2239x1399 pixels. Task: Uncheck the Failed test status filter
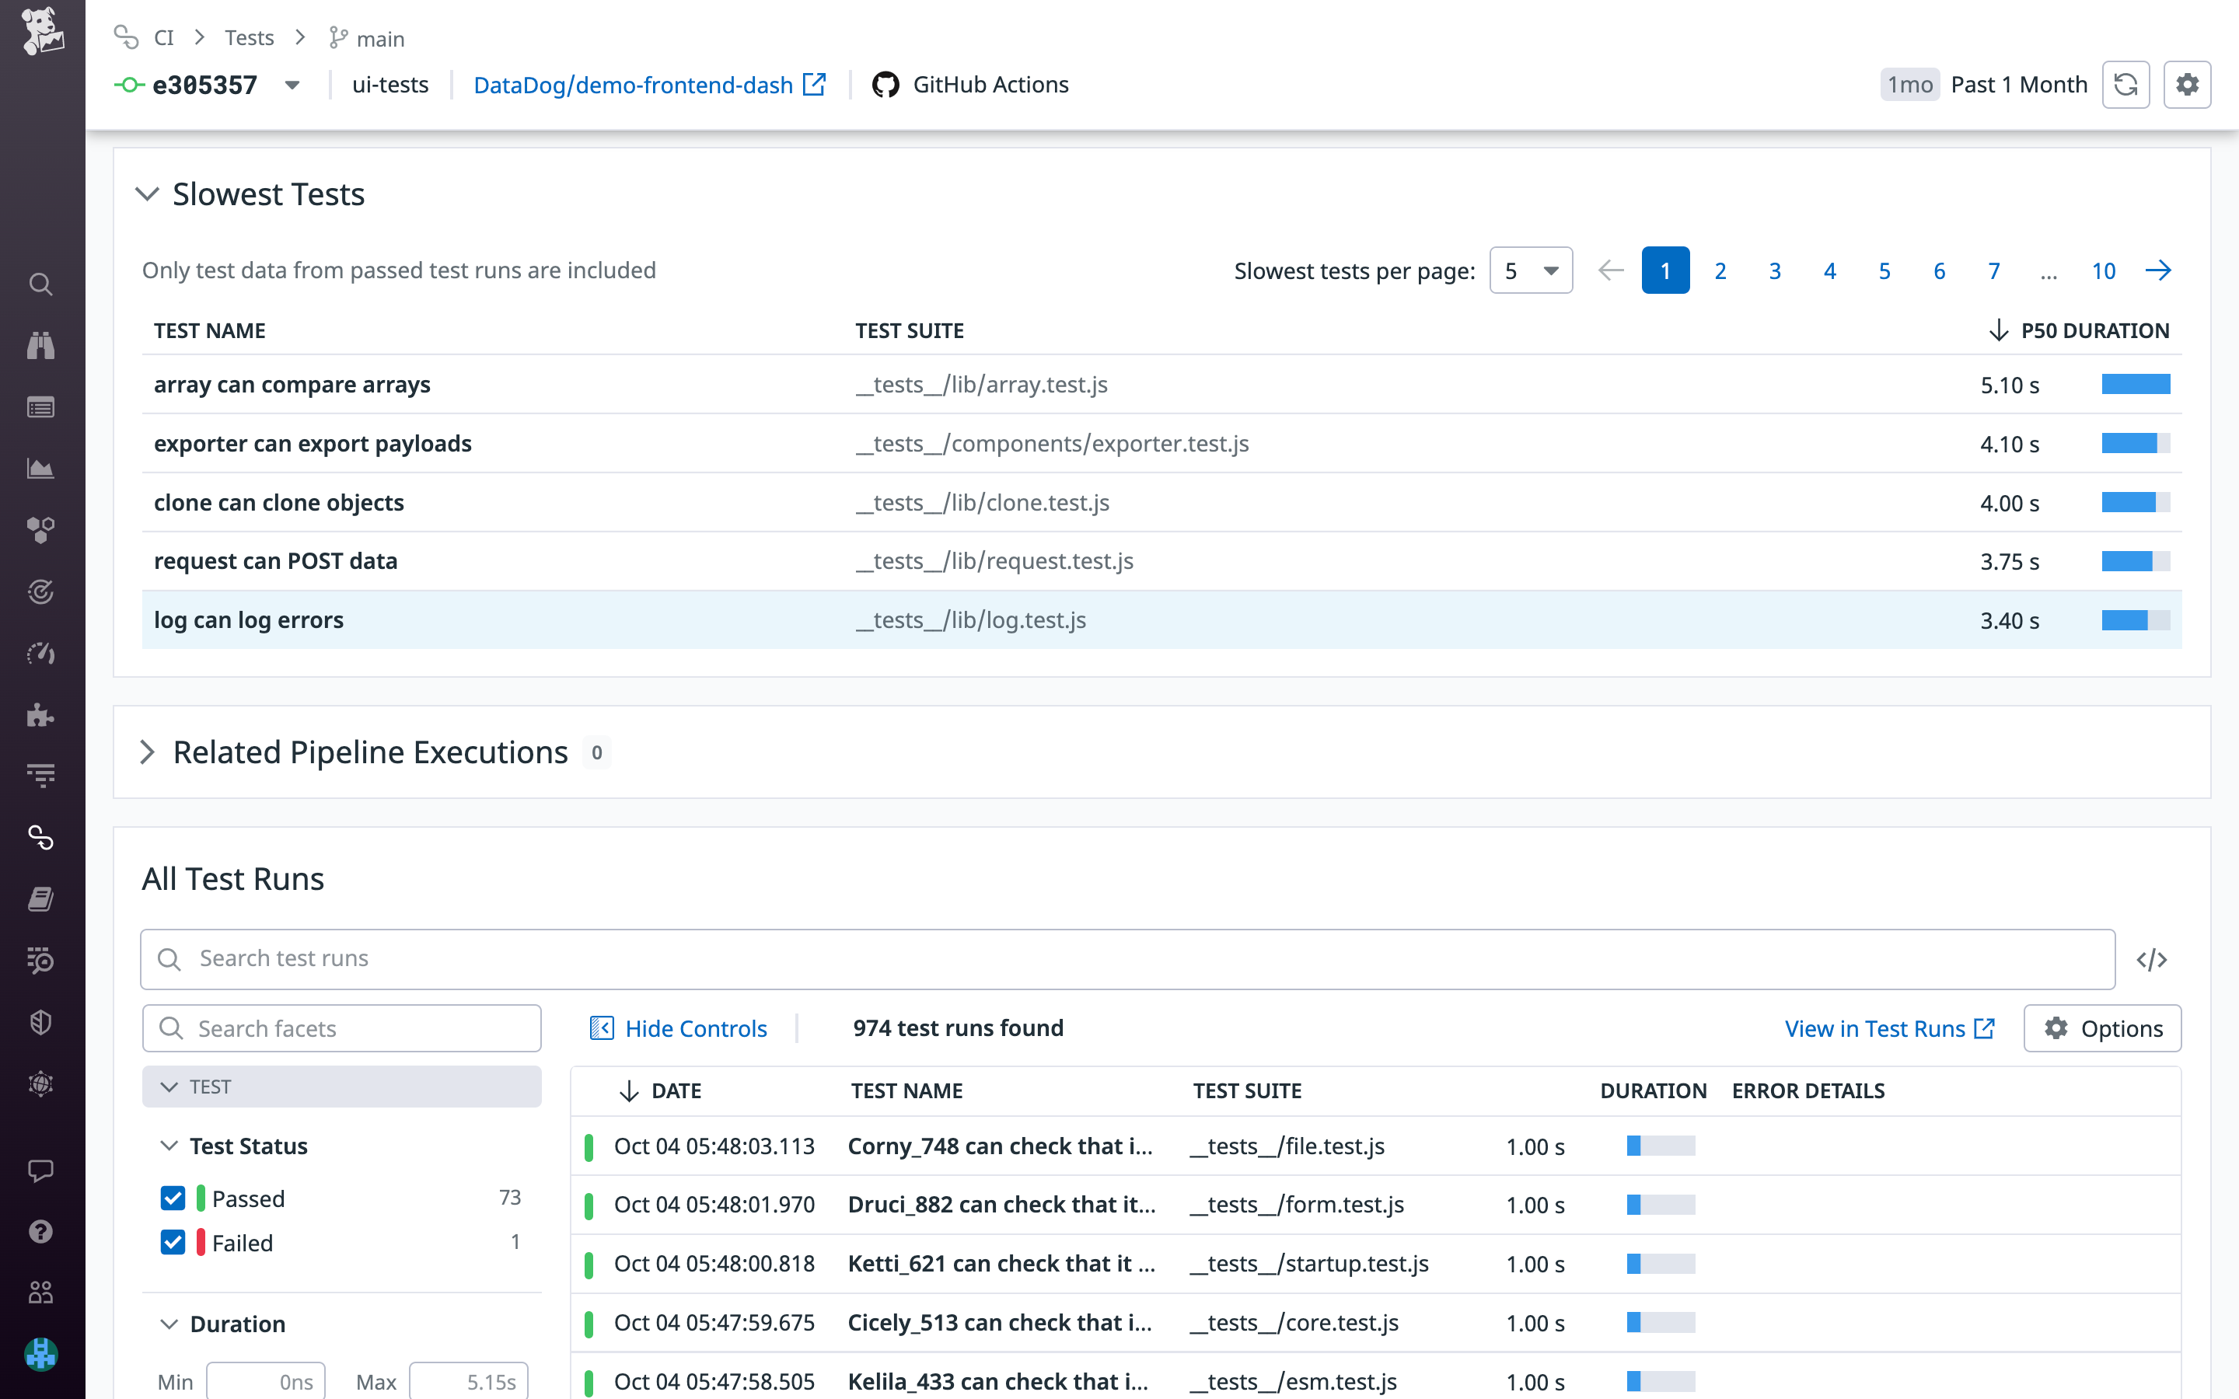pyautogui.click(x=173, y=1243)
